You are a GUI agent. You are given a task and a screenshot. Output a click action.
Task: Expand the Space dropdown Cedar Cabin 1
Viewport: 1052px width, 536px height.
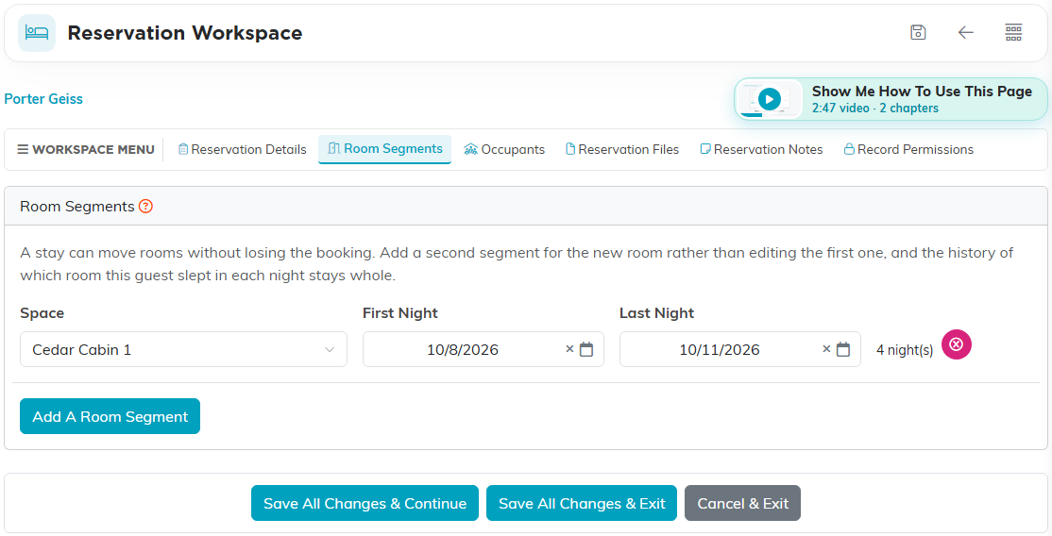pyautogui.click(x=183, y=349)
